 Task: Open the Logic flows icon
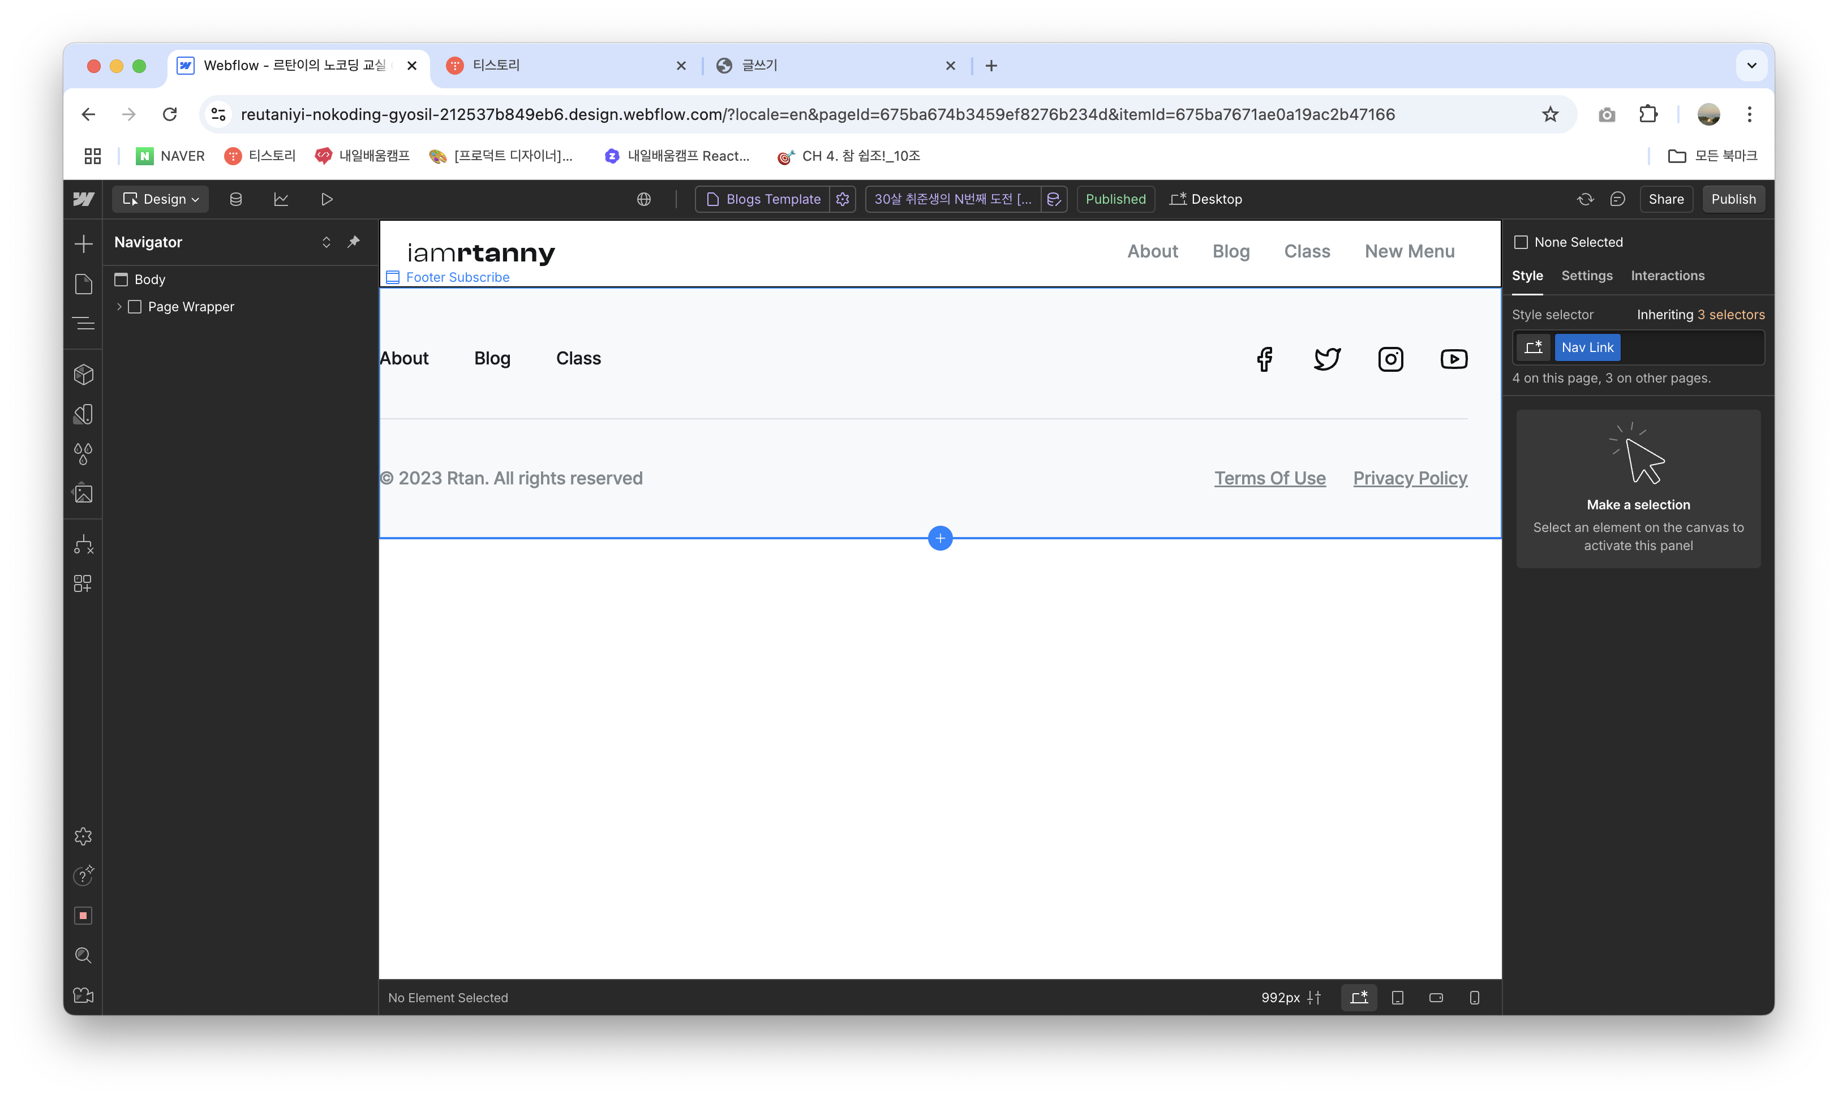[84, 545]
